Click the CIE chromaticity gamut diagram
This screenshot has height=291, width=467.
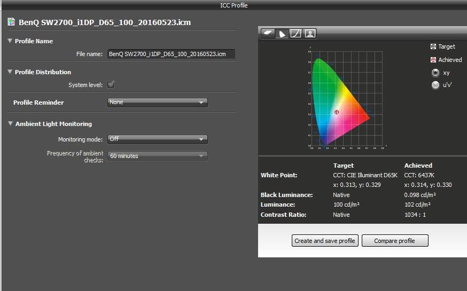(347, 99)
